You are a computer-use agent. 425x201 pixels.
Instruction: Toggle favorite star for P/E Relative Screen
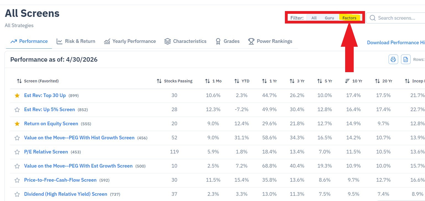[x=17, y=152]
